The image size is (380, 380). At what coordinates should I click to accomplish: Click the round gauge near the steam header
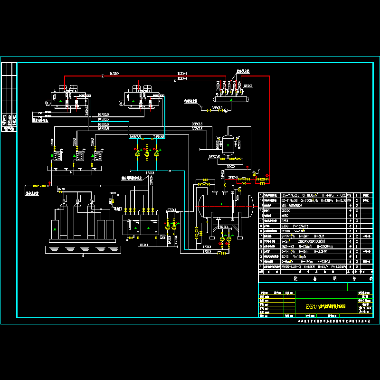click(226, 110)
